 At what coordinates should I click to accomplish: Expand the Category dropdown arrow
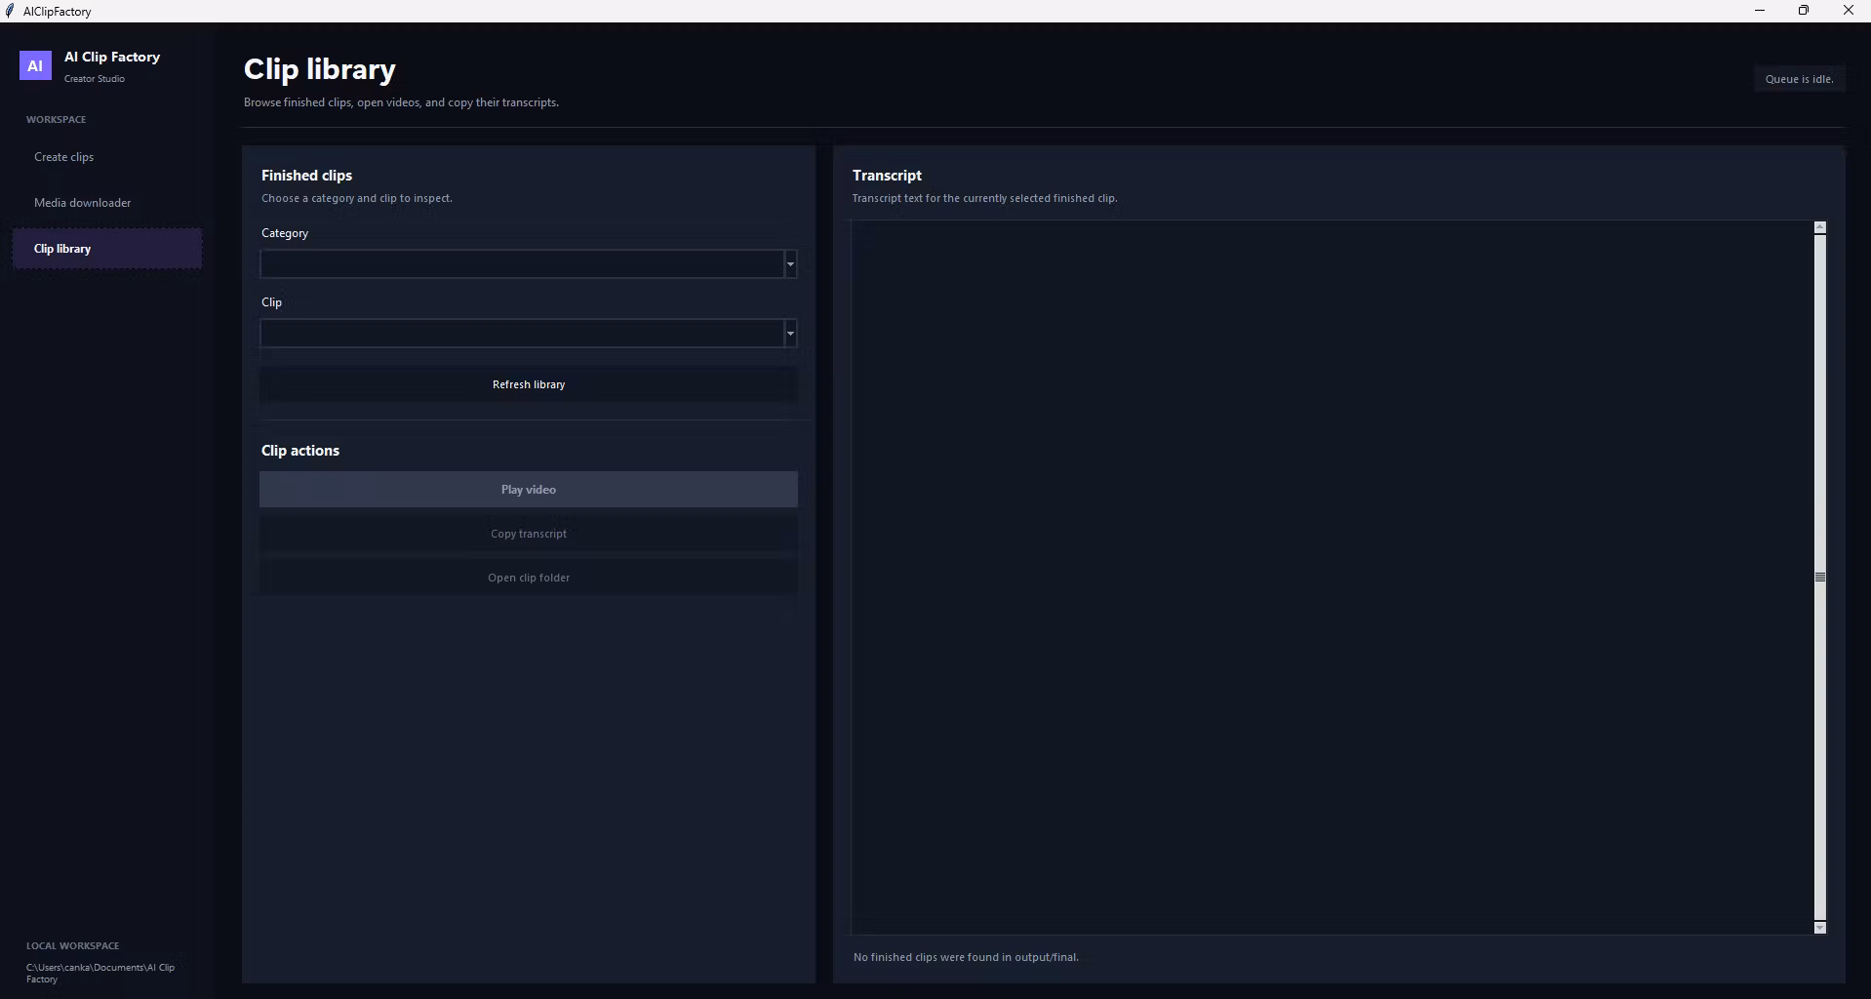pos(790,264)
